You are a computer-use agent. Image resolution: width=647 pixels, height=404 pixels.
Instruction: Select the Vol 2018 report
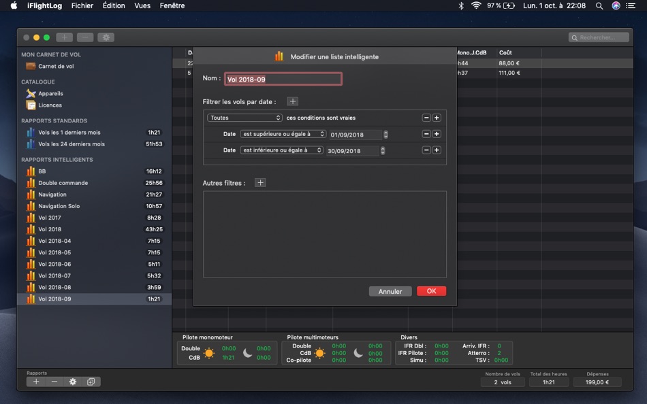tap(94, 229)
